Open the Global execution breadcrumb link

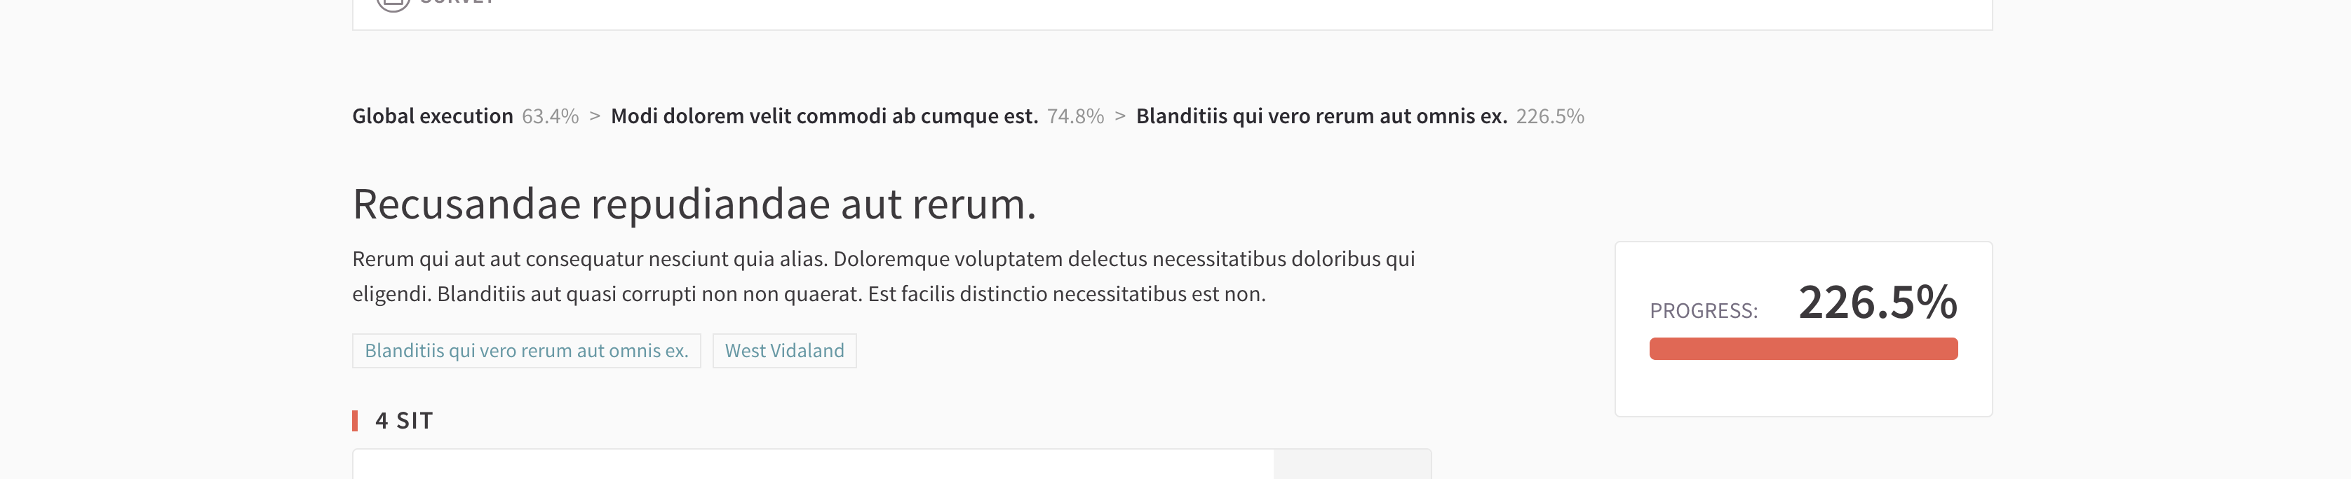tap(433, 116)
